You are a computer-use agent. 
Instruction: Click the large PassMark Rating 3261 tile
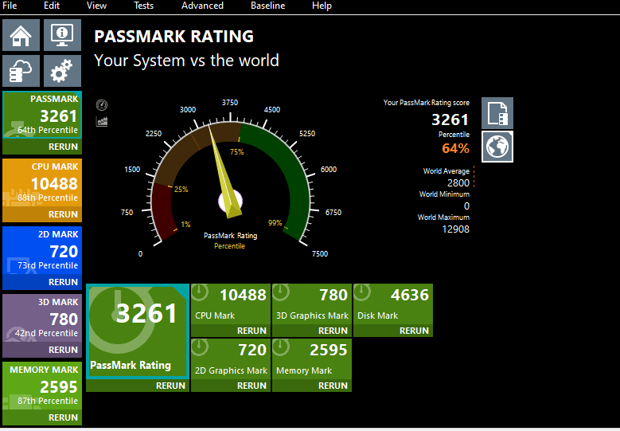point(137,331)
